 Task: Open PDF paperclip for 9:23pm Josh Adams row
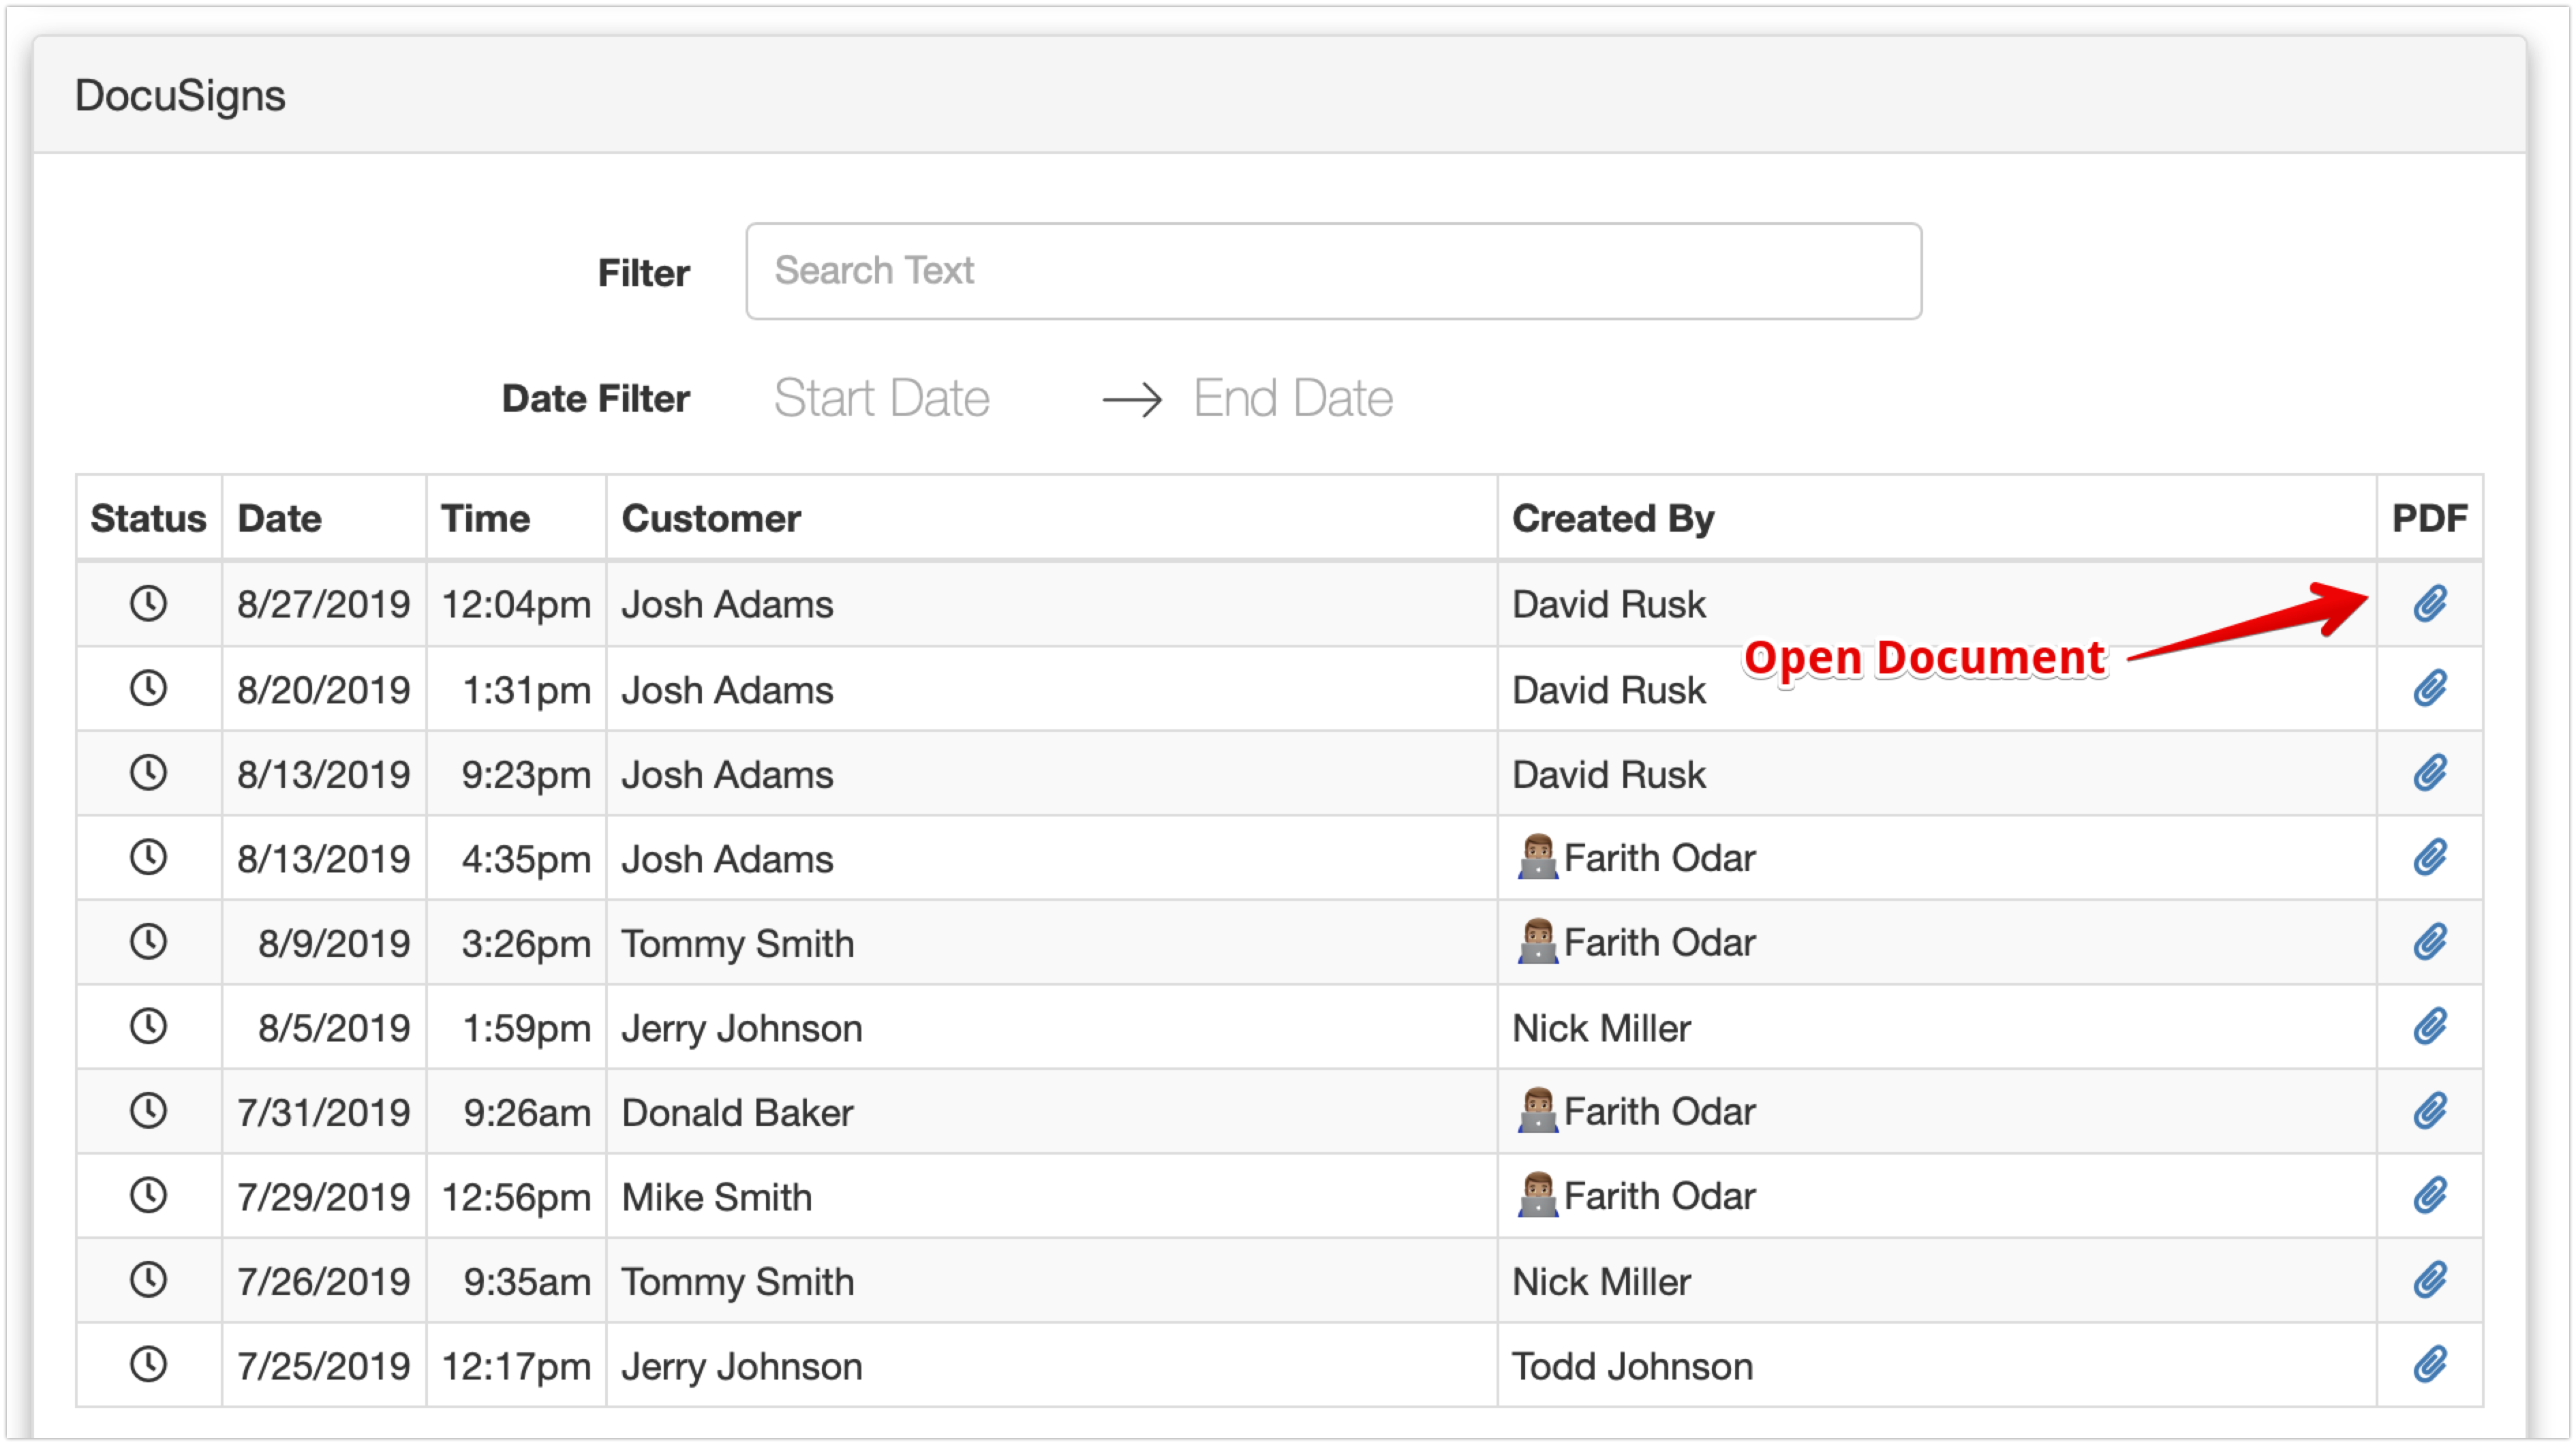tap(2429, 773)
